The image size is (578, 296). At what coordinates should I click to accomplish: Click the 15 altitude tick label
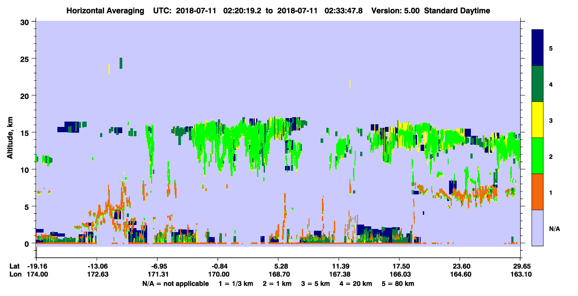(x=26, y=133)
